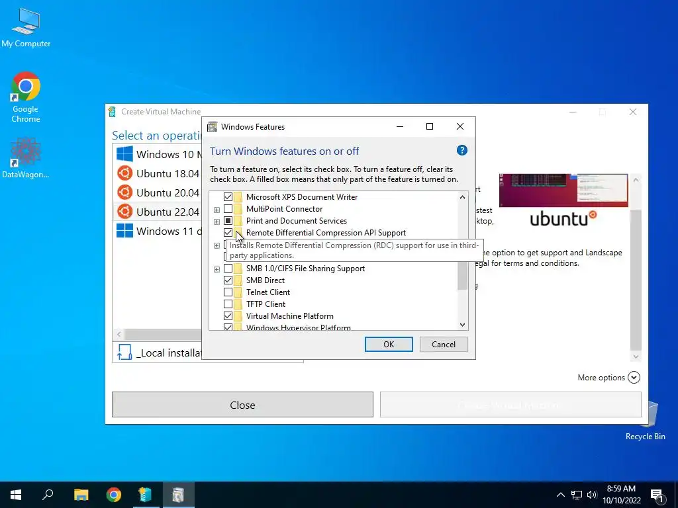Open Windows Features help icon
Screen dimensions: 678x508
(x=461, y=150)
